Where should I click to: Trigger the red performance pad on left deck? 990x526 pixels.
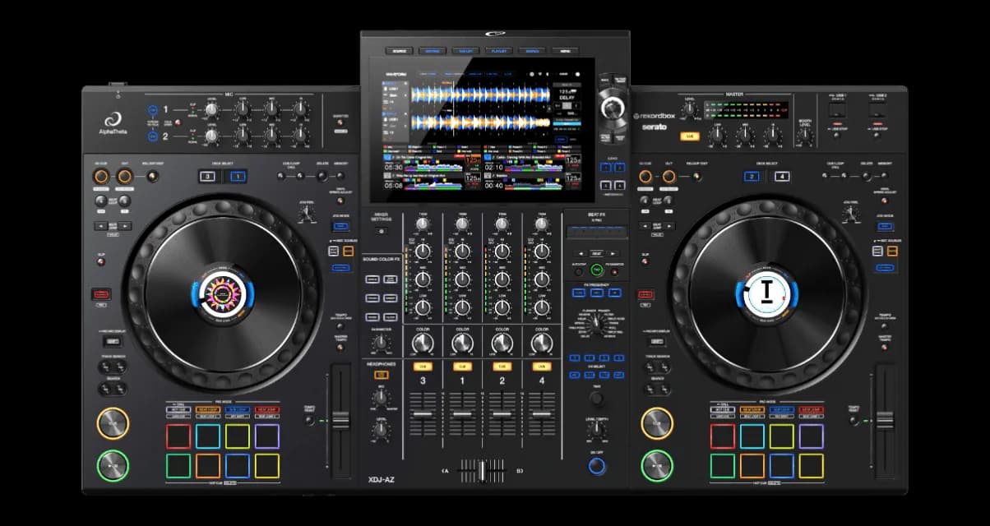click(178, 436)
